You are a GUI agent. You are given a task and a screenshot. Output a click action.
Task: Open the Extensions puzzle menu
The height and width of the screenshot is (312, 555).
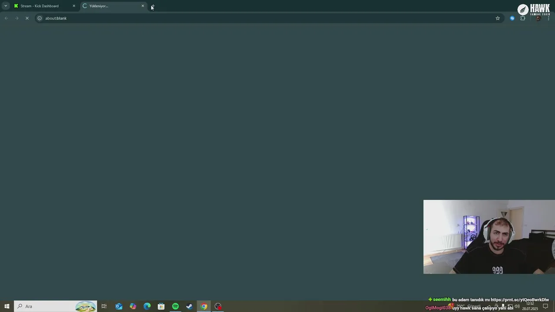[x=522, y=18]
